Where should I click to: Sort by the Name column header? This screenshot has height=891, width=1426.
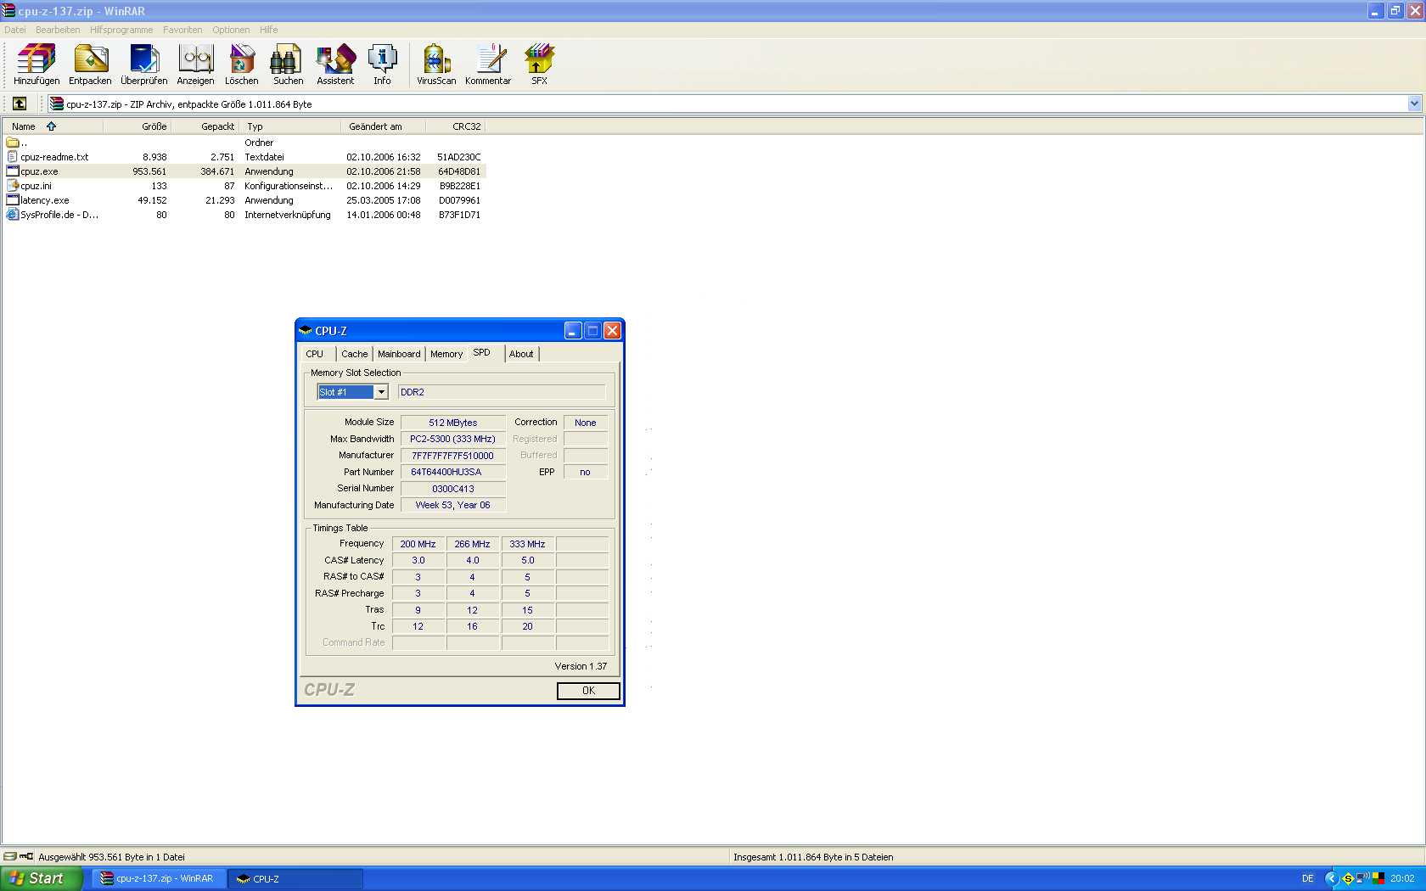[53, 126]
